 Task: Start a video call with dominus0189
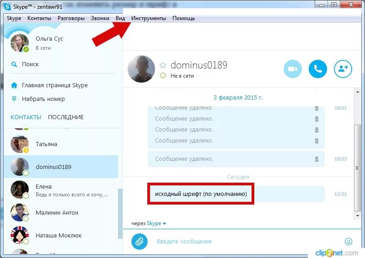pyautogui.click(x=293, y=69)
